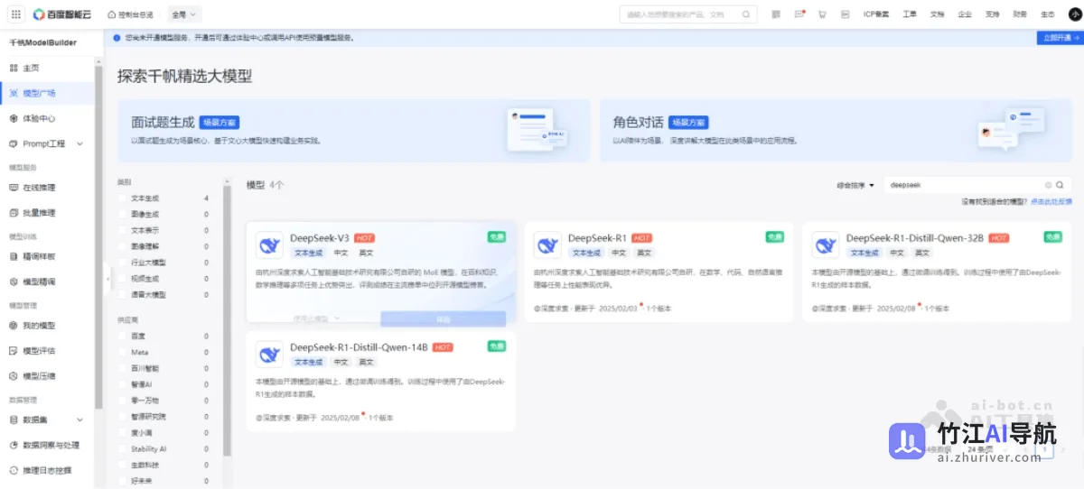Open 模型精调 in the sidebar
1084x489 pixels.
(x=47, y=281)
